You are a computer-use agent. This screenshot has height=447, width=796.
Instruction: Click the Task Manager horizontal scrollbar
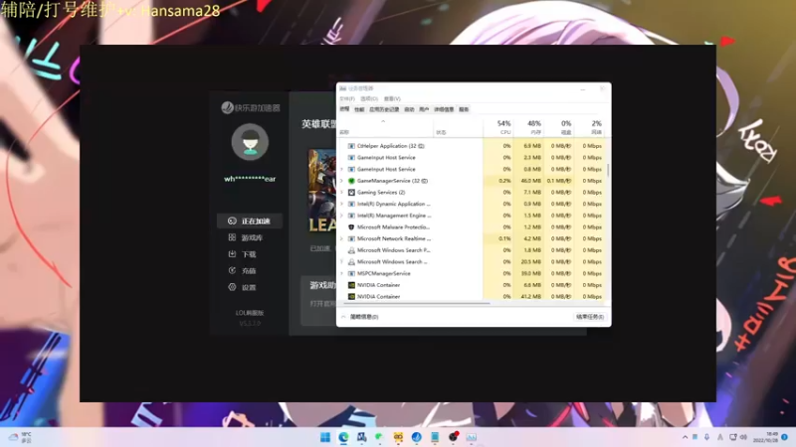[417, 304]
